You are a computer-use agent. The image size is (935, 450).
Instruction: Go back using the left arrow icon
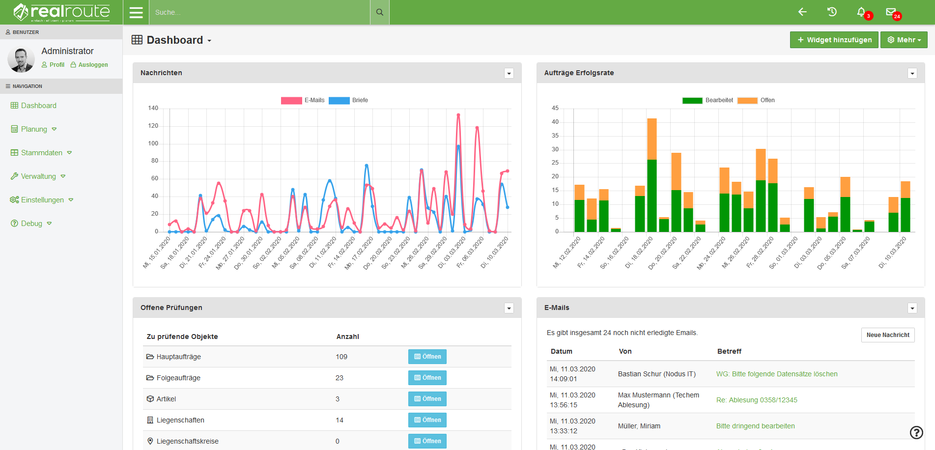[802, 12]
